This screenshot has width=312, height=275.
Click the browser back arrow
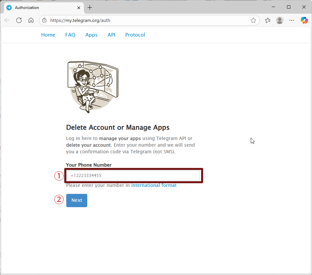point(7,20)
